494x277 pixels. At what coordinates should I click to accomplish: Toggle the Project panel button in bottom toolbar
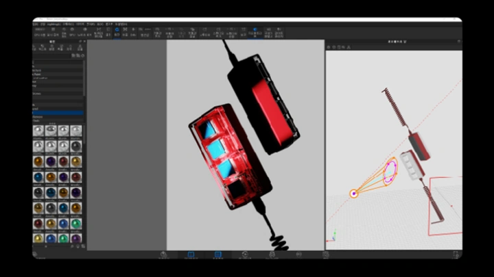coord(218,254)
